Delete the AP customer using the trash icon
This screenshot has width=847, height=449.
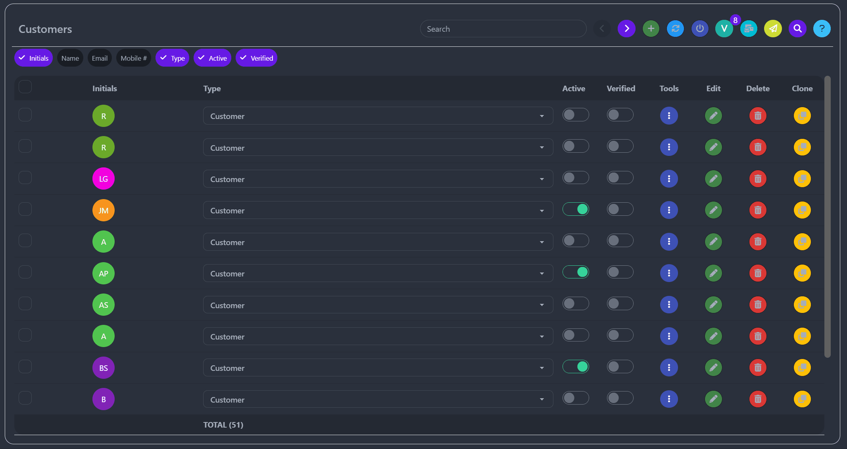[758, 273]
